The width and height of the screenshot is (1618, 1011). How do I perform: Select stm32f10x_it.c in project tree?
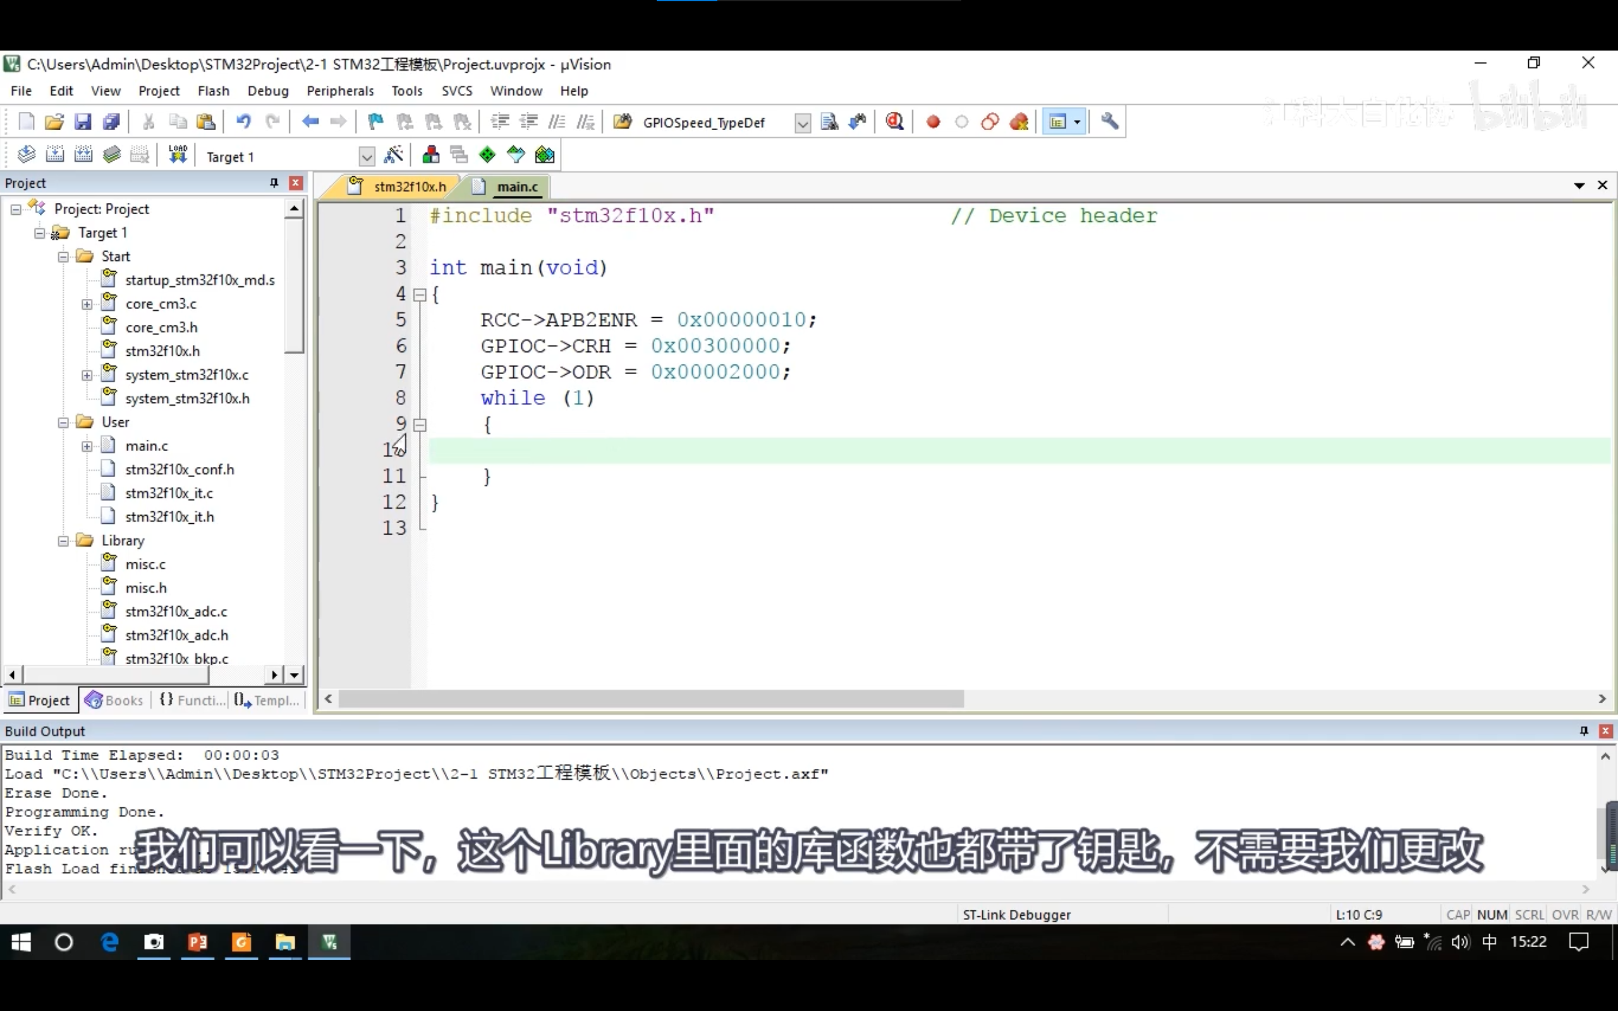coord(169,493)
